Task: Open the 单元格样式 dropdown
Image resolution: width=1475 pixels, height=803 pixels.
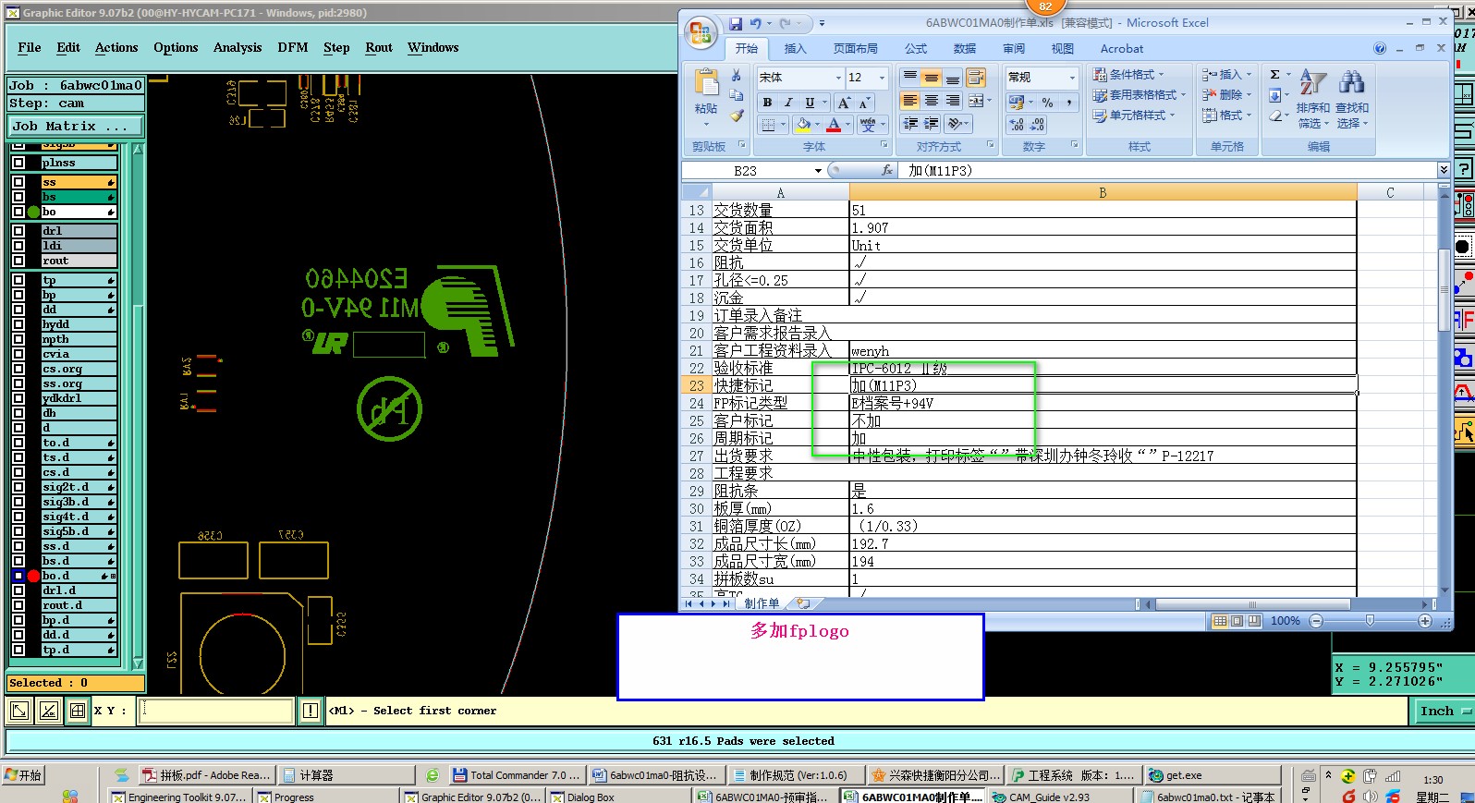Action: 1134,115
